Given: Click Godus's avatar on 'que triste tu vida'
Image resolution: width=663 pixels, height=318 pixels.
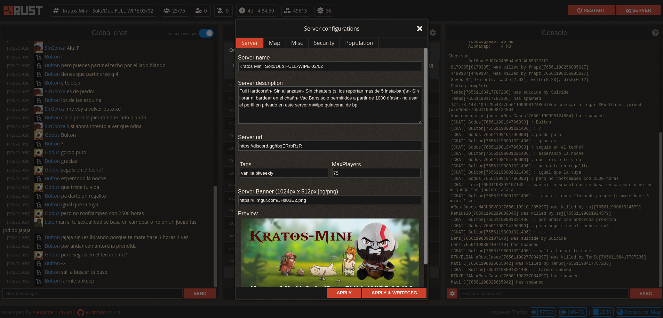Looking at the screenshot, I should [39, 187].
